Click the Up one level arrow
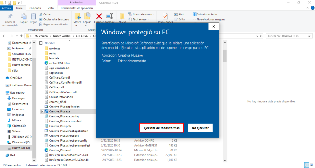Screen dimensions: 315x168 pos(22,36)
